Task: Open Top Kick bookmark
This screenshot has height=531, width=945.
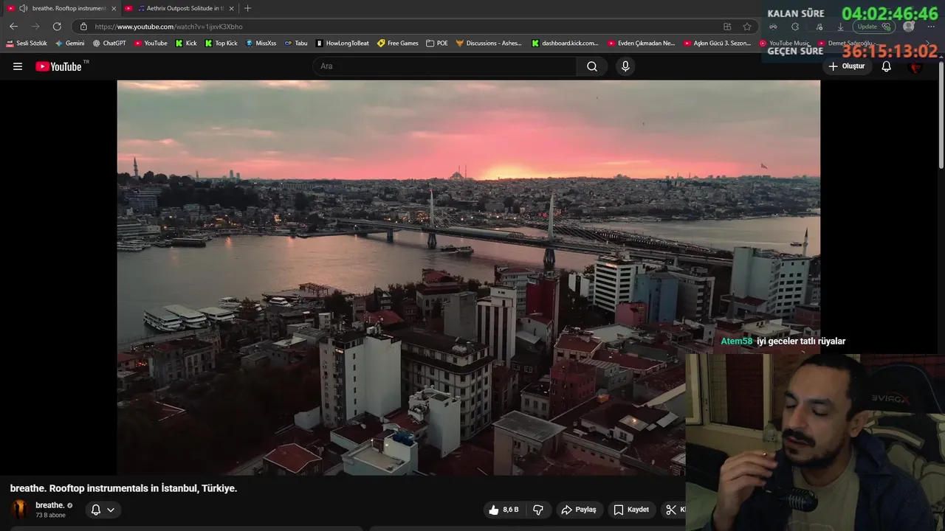Action: [x=221, y=43]
